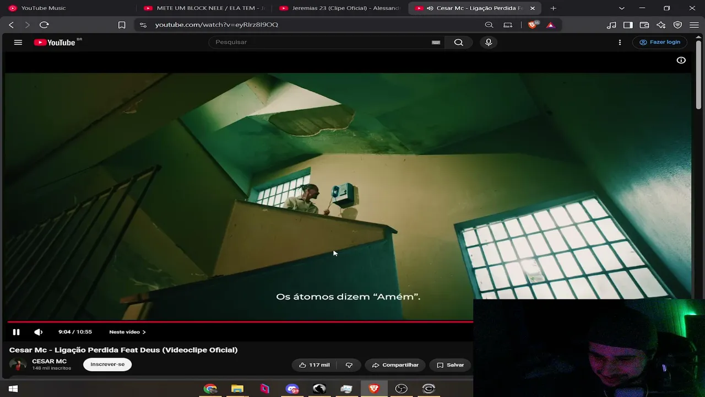Image resolution: width=705 pixels, height=397 pixels.
Task: Expand the tab search dropdown
Action: click(x=622, y=8)
